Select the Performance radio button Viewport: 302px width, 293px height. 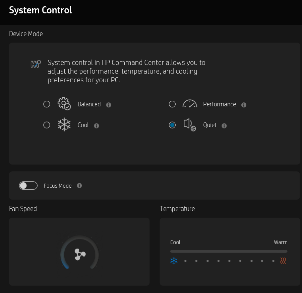(172, 104)
